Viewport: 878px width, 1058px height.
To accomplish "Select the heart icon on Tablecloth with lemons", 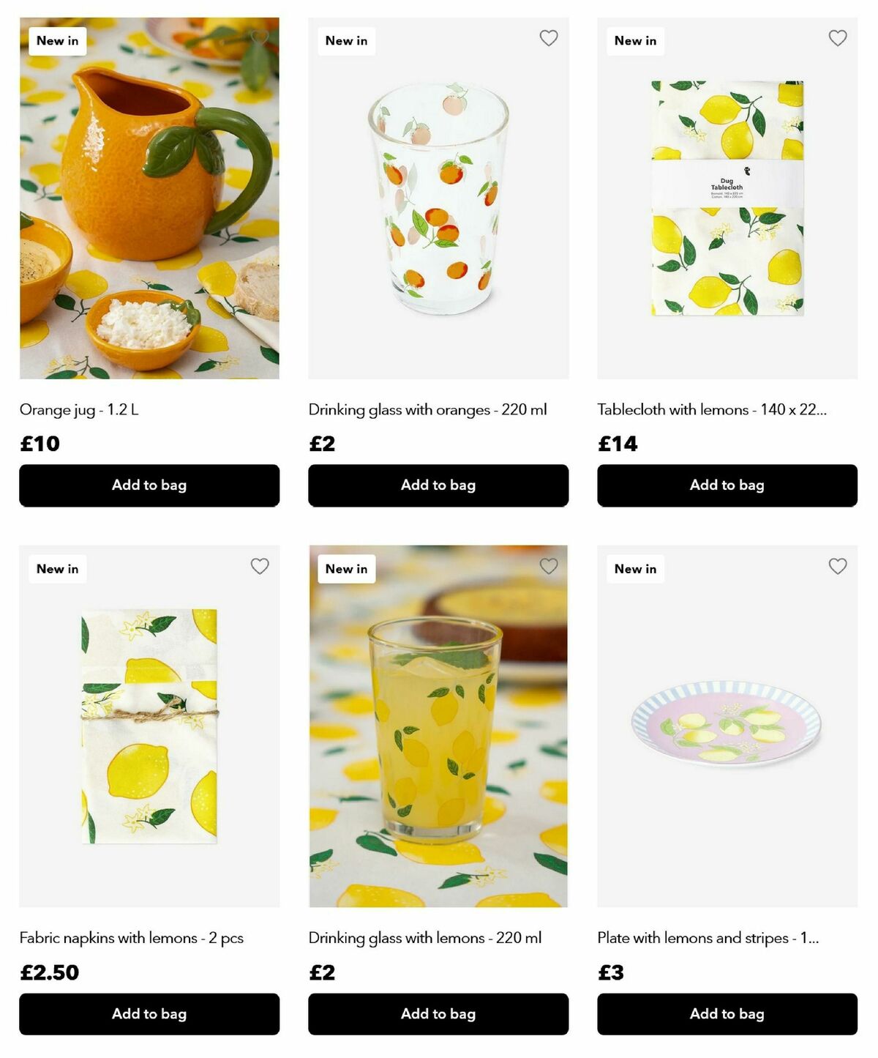I will coord(838,38).
